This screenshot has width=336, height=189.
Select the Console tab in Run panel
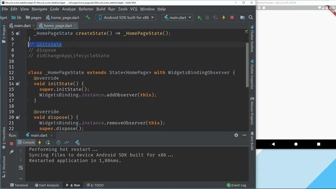pos(26,142)
